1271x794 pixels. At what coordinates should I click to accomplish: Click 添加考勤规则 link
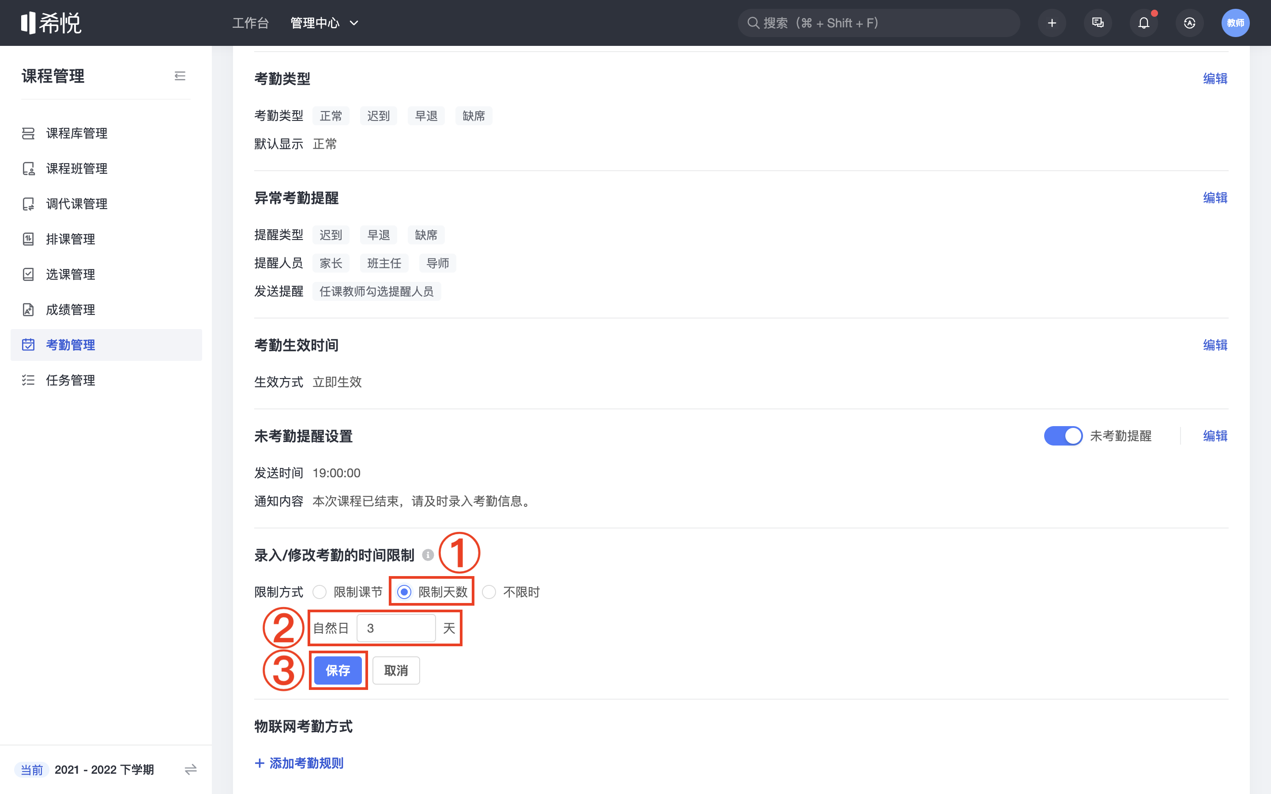coord(299,763)
